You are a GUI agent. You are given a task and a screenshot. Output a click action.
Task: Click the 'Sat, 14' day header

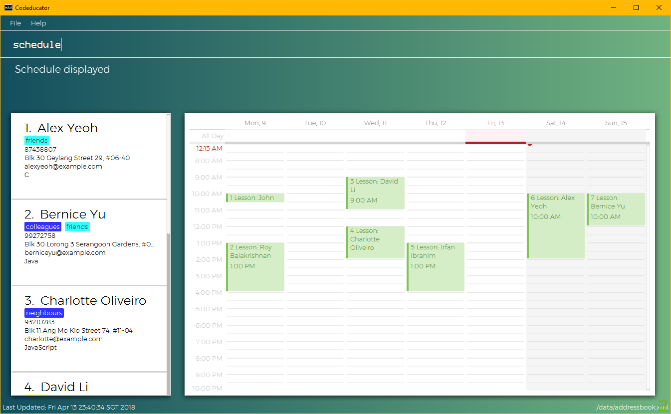point(556,123)
